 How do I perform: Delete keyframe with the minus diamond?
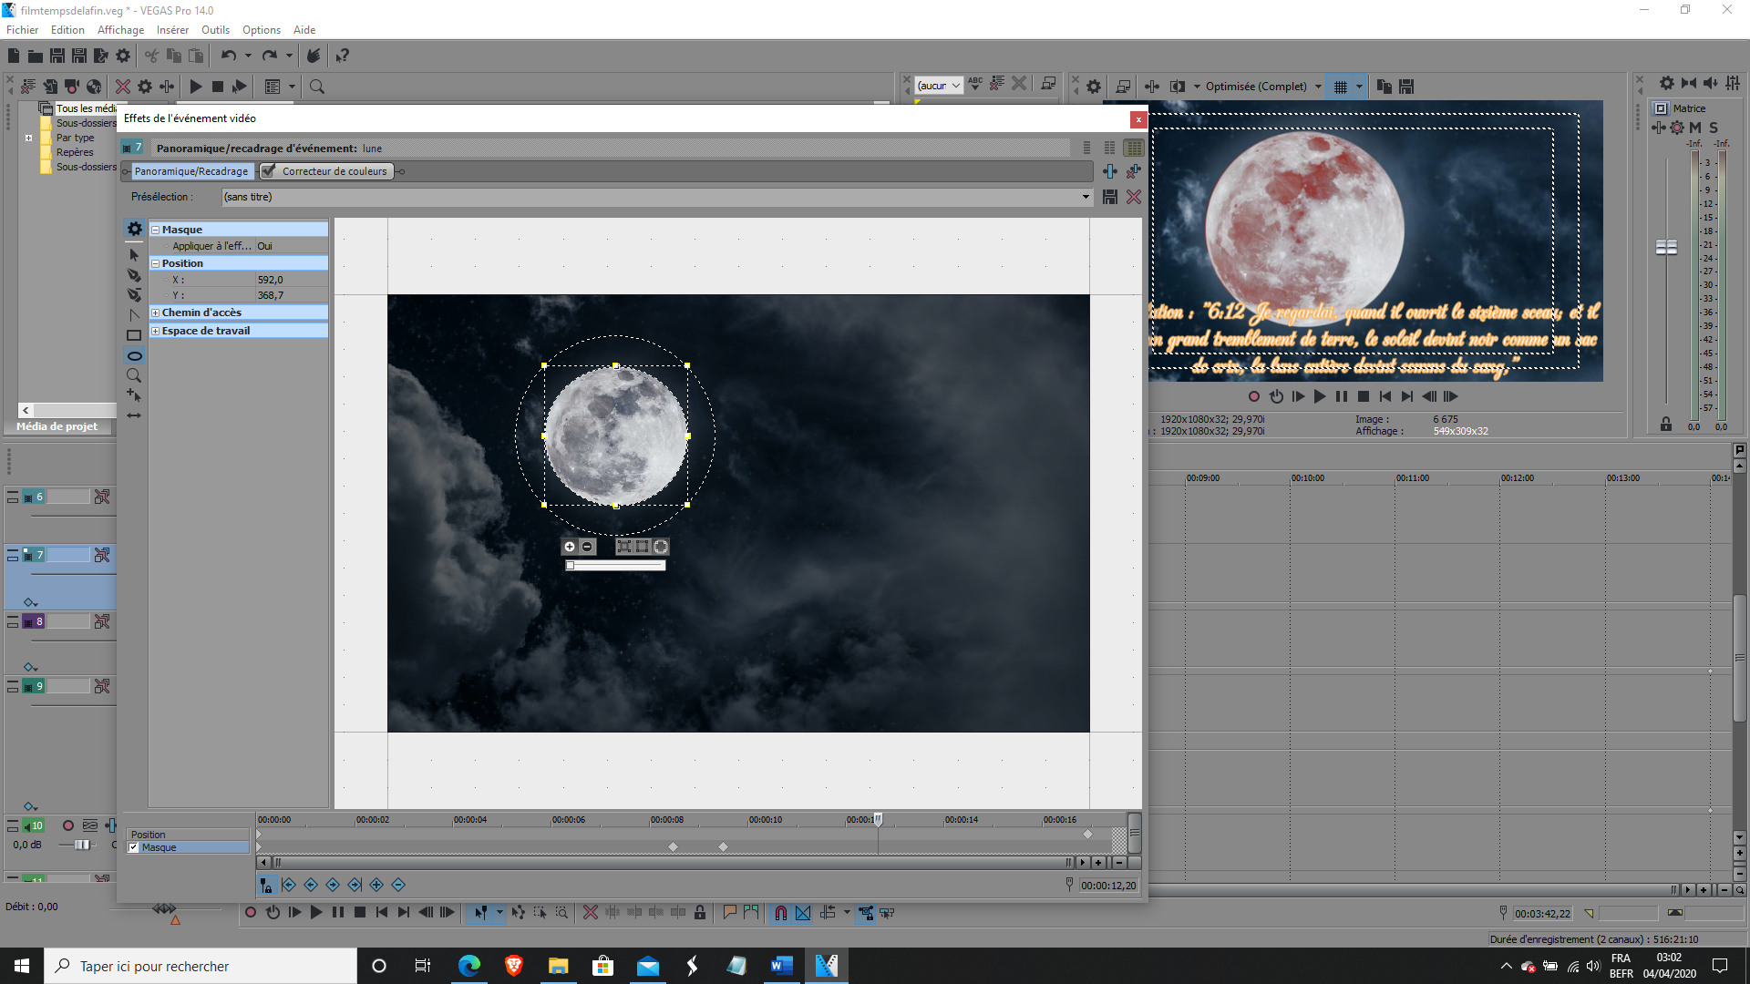pos(398,885)
